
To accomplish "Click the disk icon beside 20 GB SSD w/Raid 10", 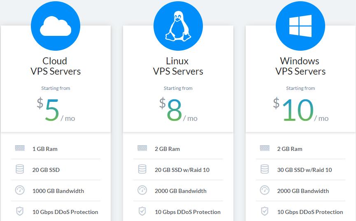I will click(x=142, y=169).
